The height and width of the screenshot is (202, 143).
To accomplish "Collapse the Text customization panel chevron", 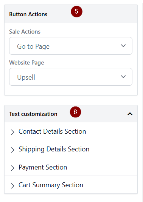I will pyautogui.click(x=130, y=114).
